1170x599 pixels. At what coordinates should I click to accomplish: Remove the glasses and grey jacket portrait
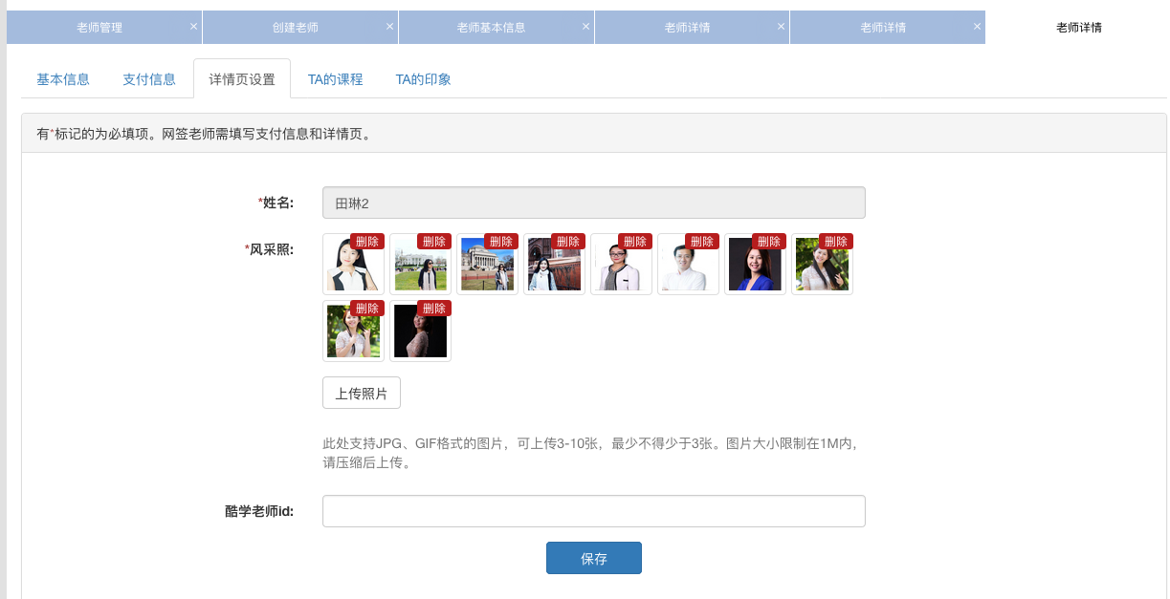pyautogui.click(x=635, y=242)
